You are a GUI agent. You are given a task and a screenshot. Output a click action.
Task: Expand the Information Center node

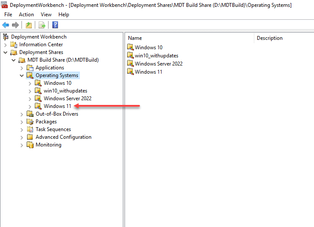tap(6, 45)
